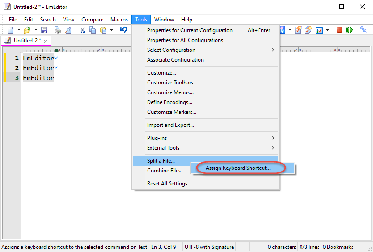Click the New file toolbar icon
The image size is (373, 252).
pos(11,30)
